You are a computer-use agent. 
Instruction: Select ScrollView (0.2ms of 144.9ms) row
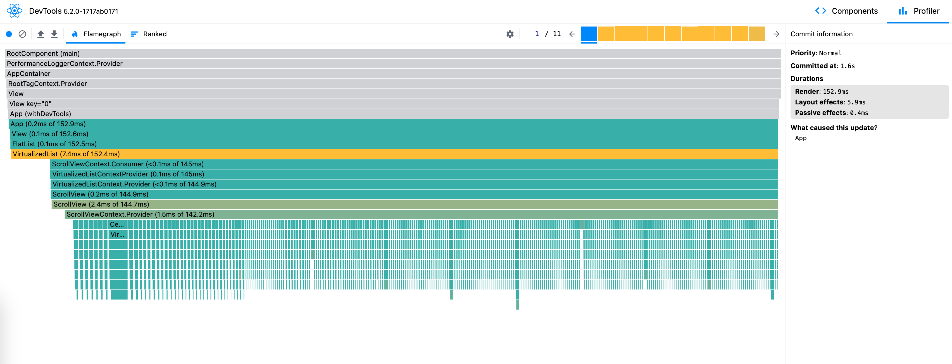(414, 194)
